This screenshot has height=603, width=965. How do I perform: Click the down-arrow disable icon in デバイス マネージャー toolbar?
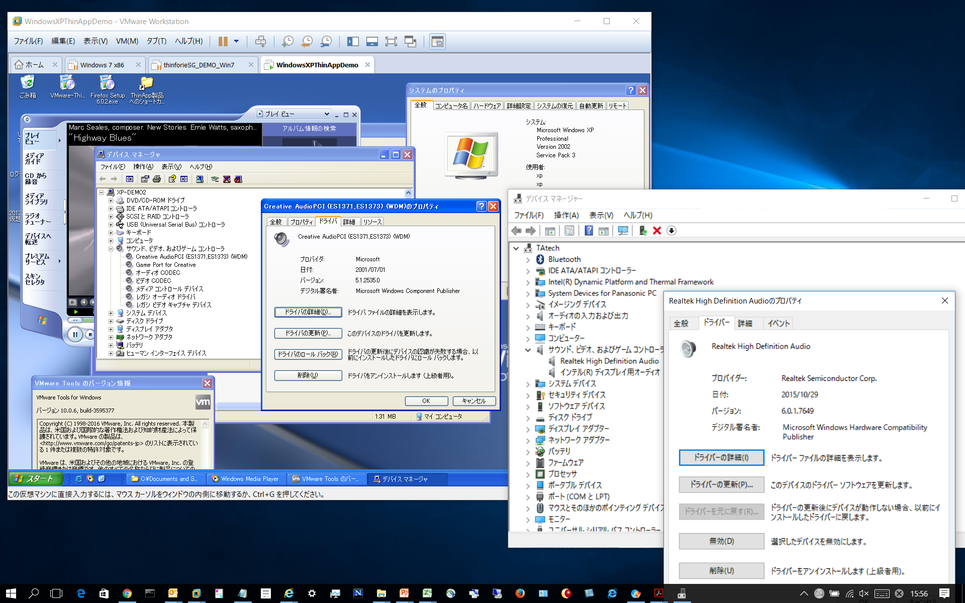point(671,231)
